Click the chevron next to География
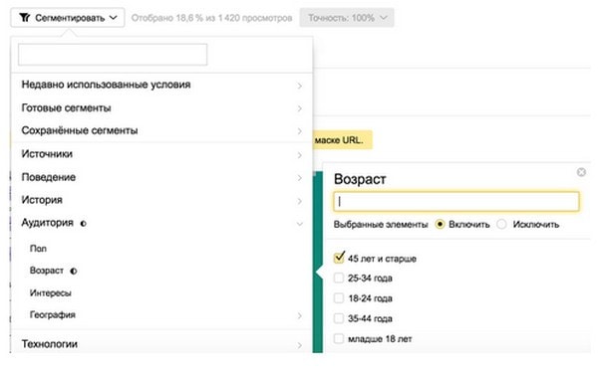The height and width of the screenshot is (377, 598). pyautogui.click(x=300, y=315)
